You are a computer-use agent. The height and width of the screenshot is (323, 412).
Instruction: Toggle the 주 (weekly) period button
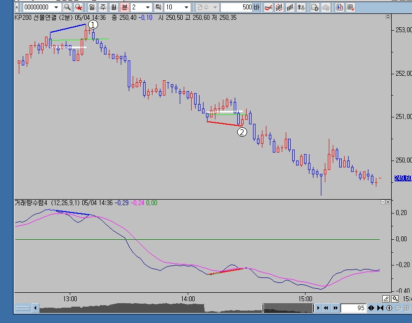pyautogui.click(x=103, y=7)
